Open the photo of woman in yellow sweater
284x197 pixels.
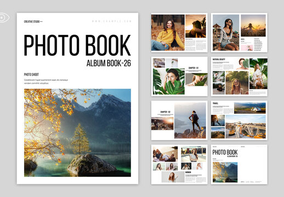[168, 33]
